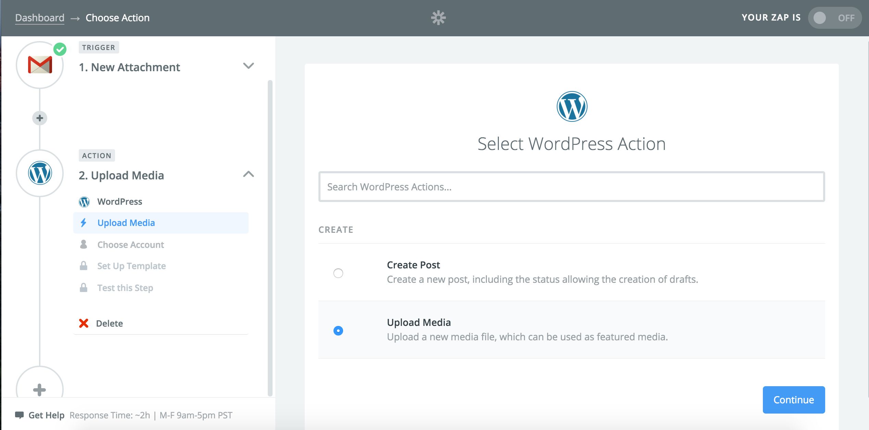Click the Upload Media description text
Image resolution: width=869 pixels, height=430 pixels.
[527, 337]
